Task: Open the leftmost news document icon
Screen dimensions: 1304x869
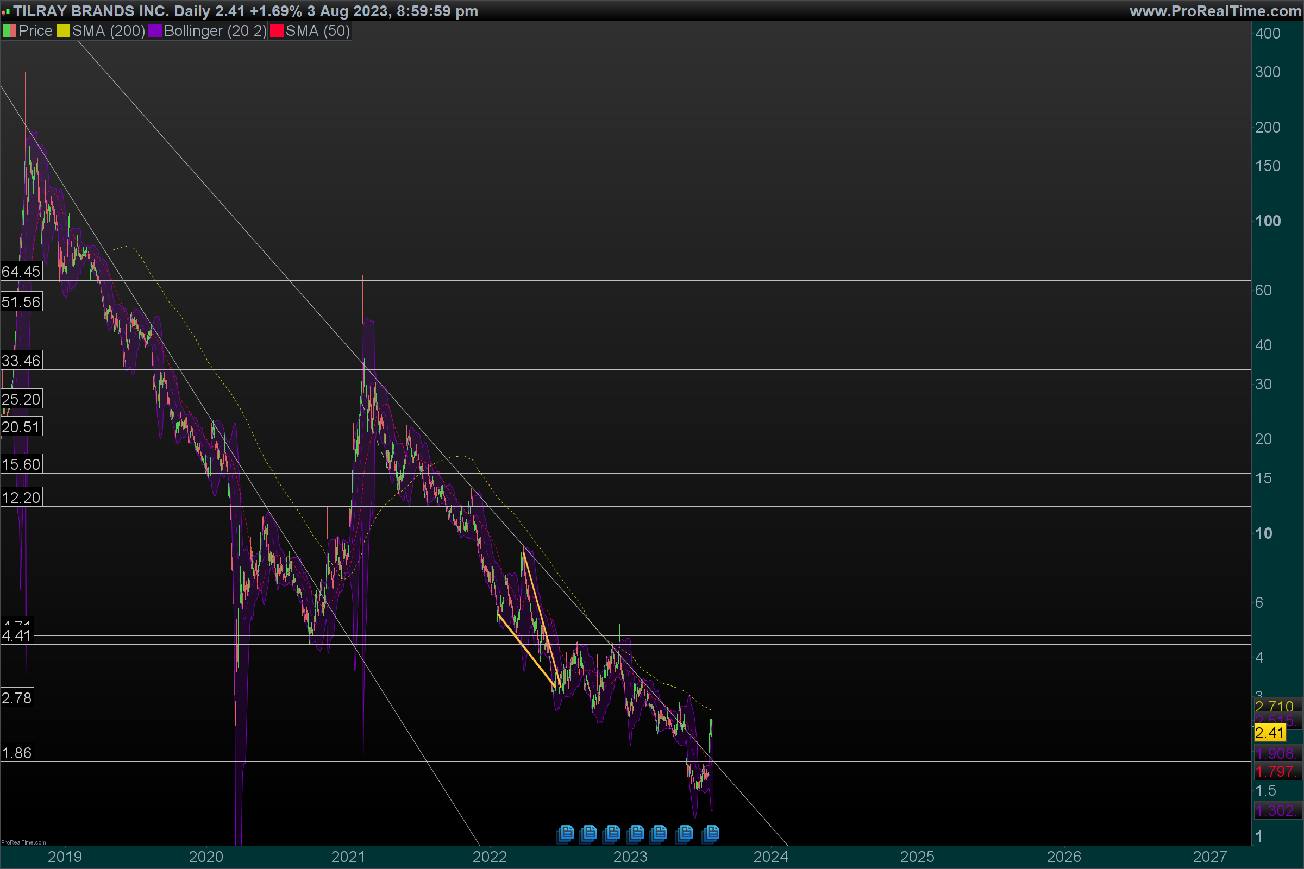Action: pyautogui.click(x=566, y=833)
